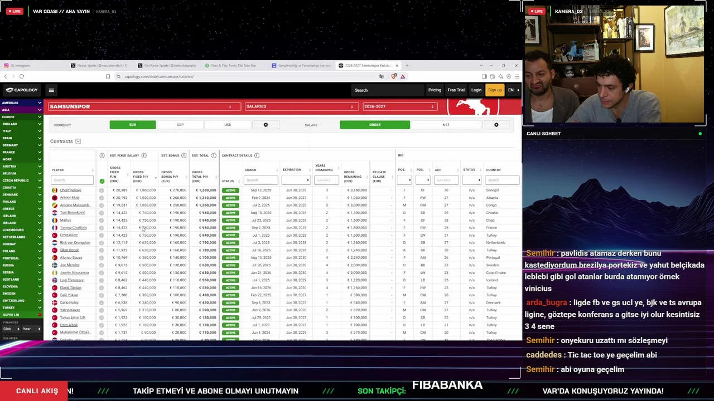
Task: Click the browser address bar URL
Action: [x=159, y=76]
